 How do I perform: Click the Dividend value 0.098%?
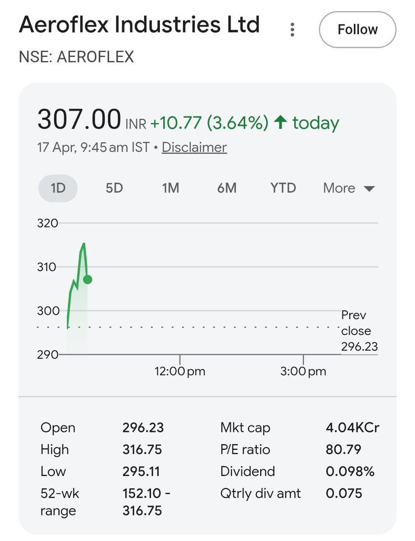click(x=350, y=472)
